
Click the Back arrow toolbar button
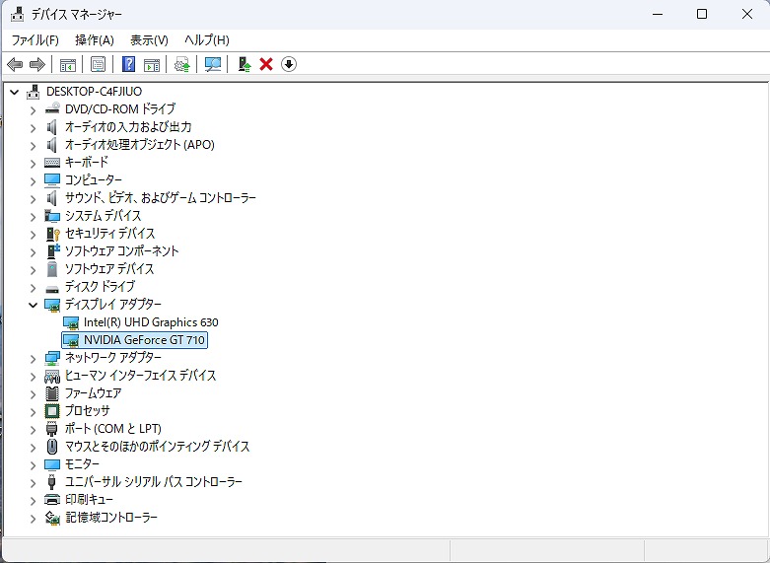[15, 65]
